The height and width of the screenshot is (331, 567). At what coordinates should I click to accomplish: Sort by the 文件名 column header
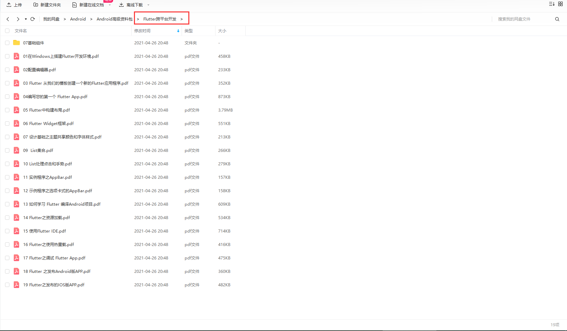(21, 31)
